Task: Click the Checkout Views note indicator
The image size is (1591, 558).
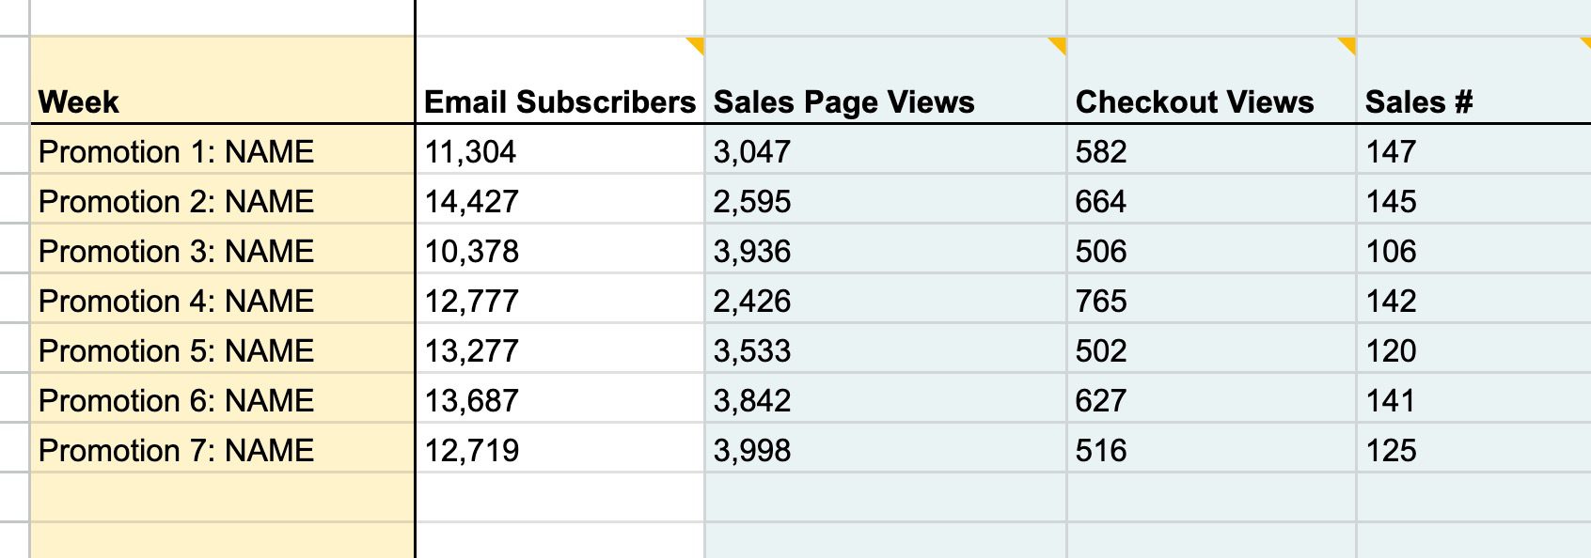Action: [1348, 44]
